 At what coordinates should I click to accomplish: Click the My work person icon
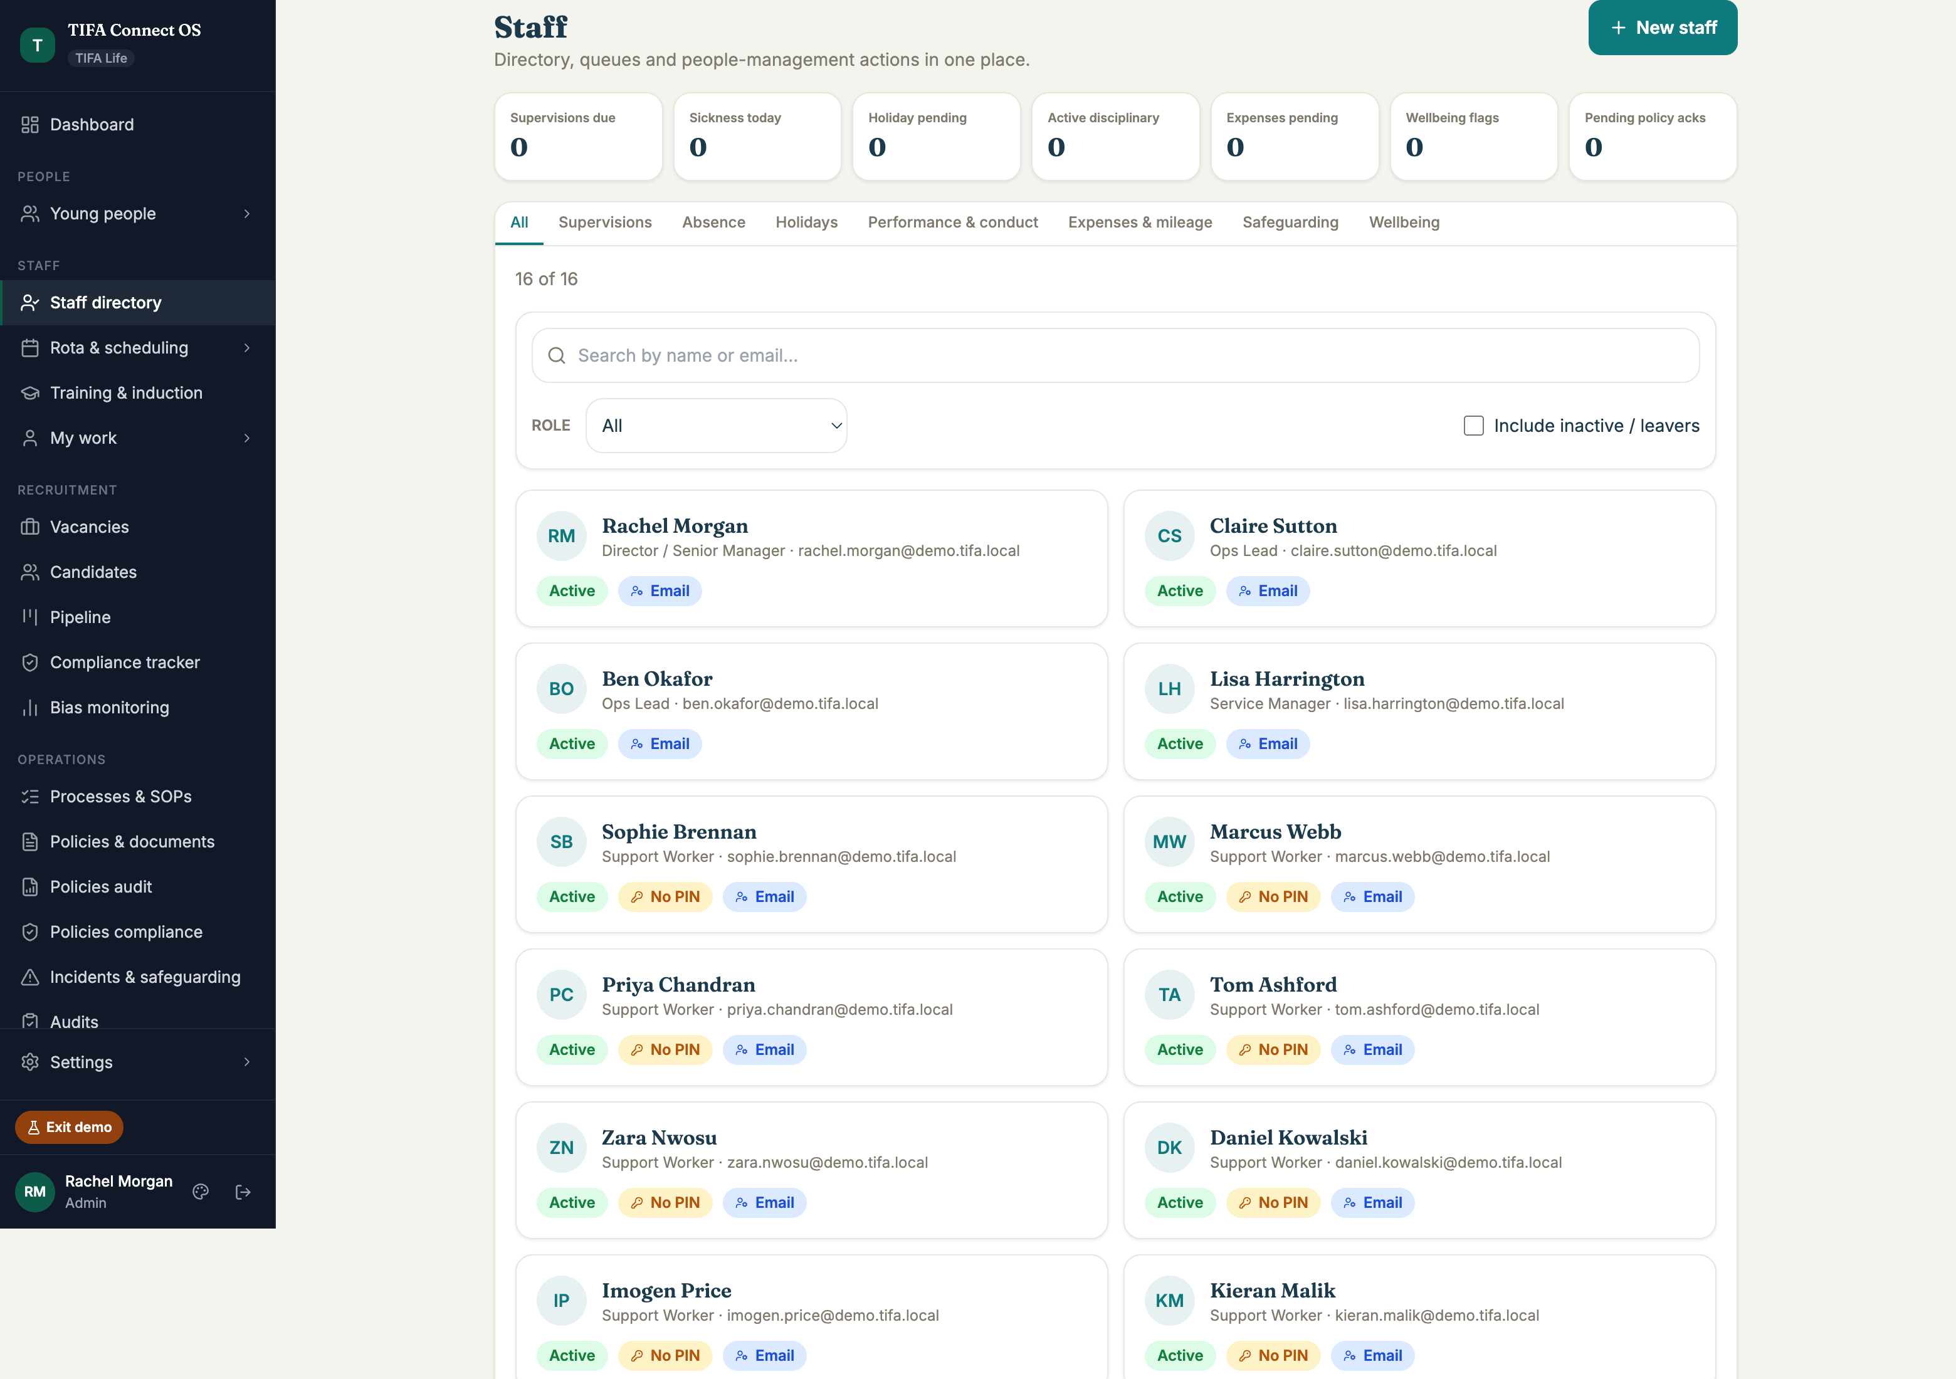tap(30, 438)
